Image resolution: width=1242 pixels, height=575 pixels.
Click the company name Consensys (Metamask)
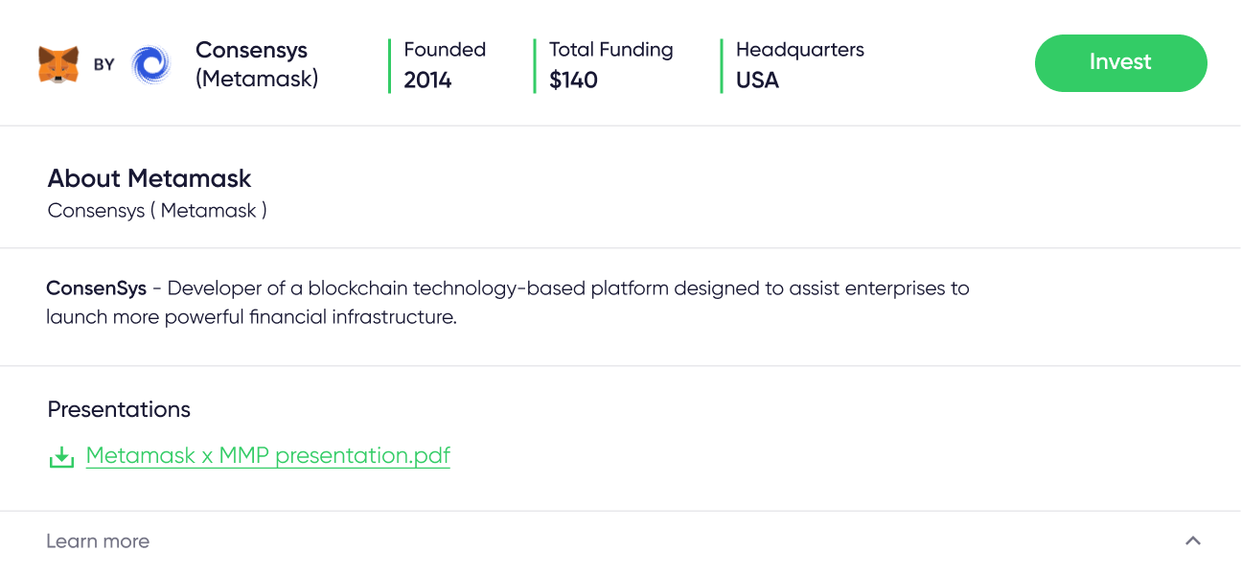click(x=257, y=63)
